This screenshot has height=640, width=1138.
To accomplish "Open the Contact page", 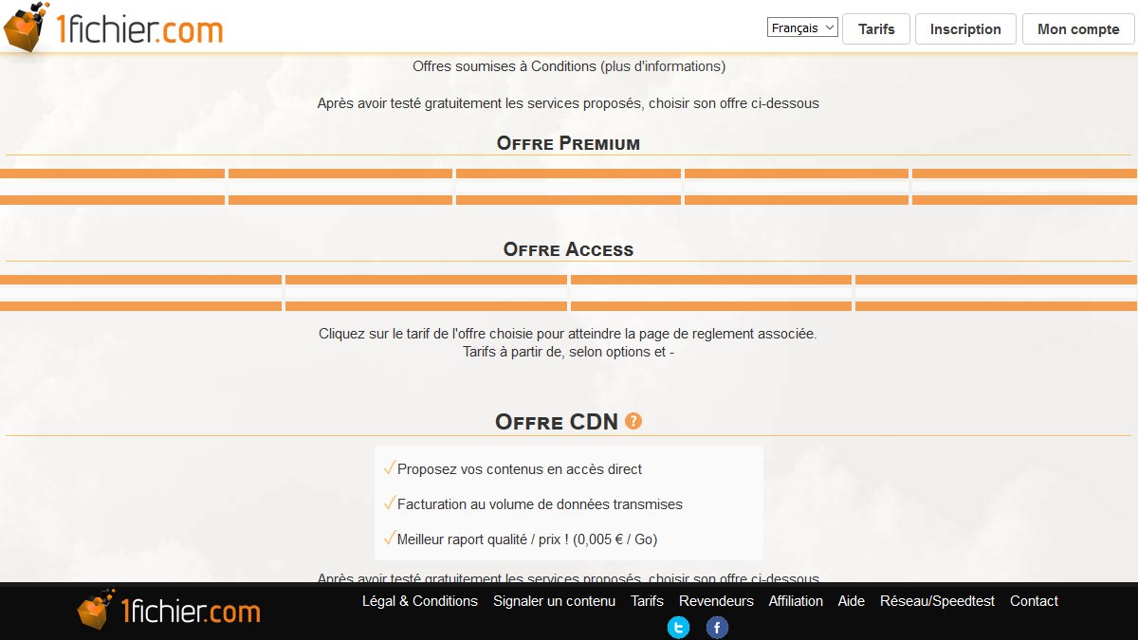I will point(1034,601).
